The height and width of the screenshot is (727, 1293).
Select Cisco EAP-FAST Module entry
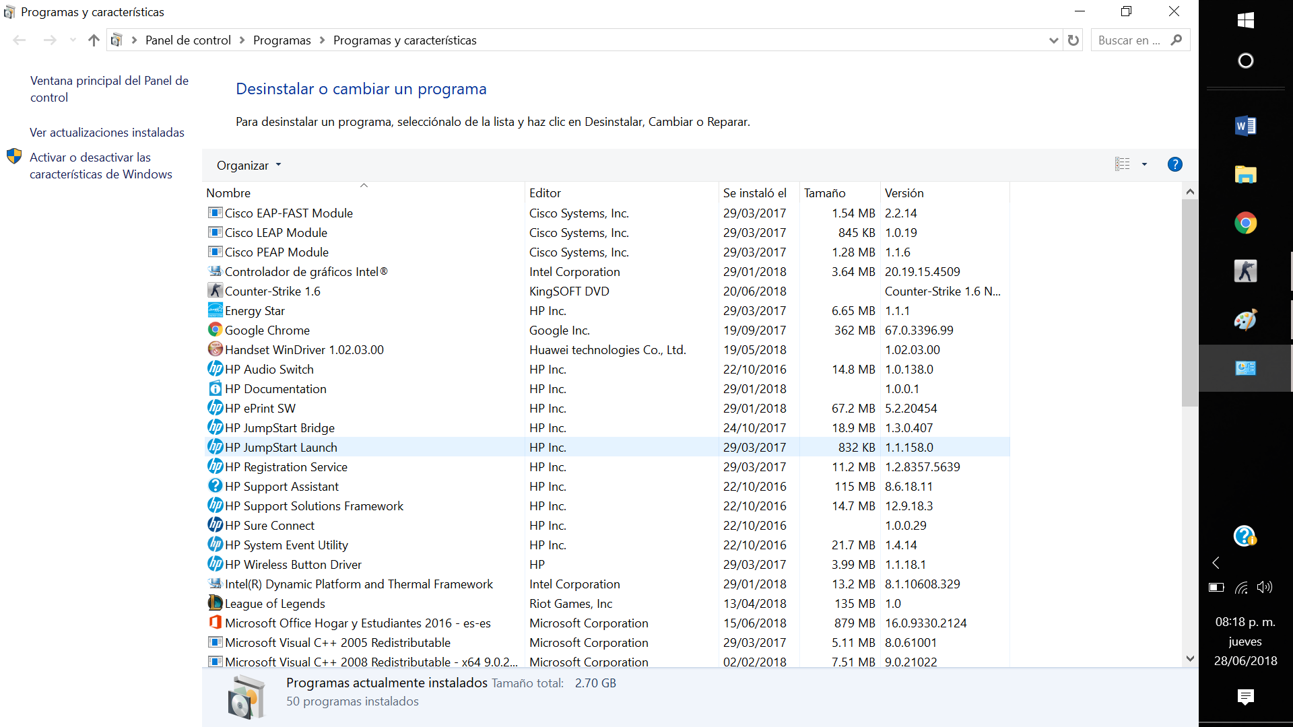[606, 213]
